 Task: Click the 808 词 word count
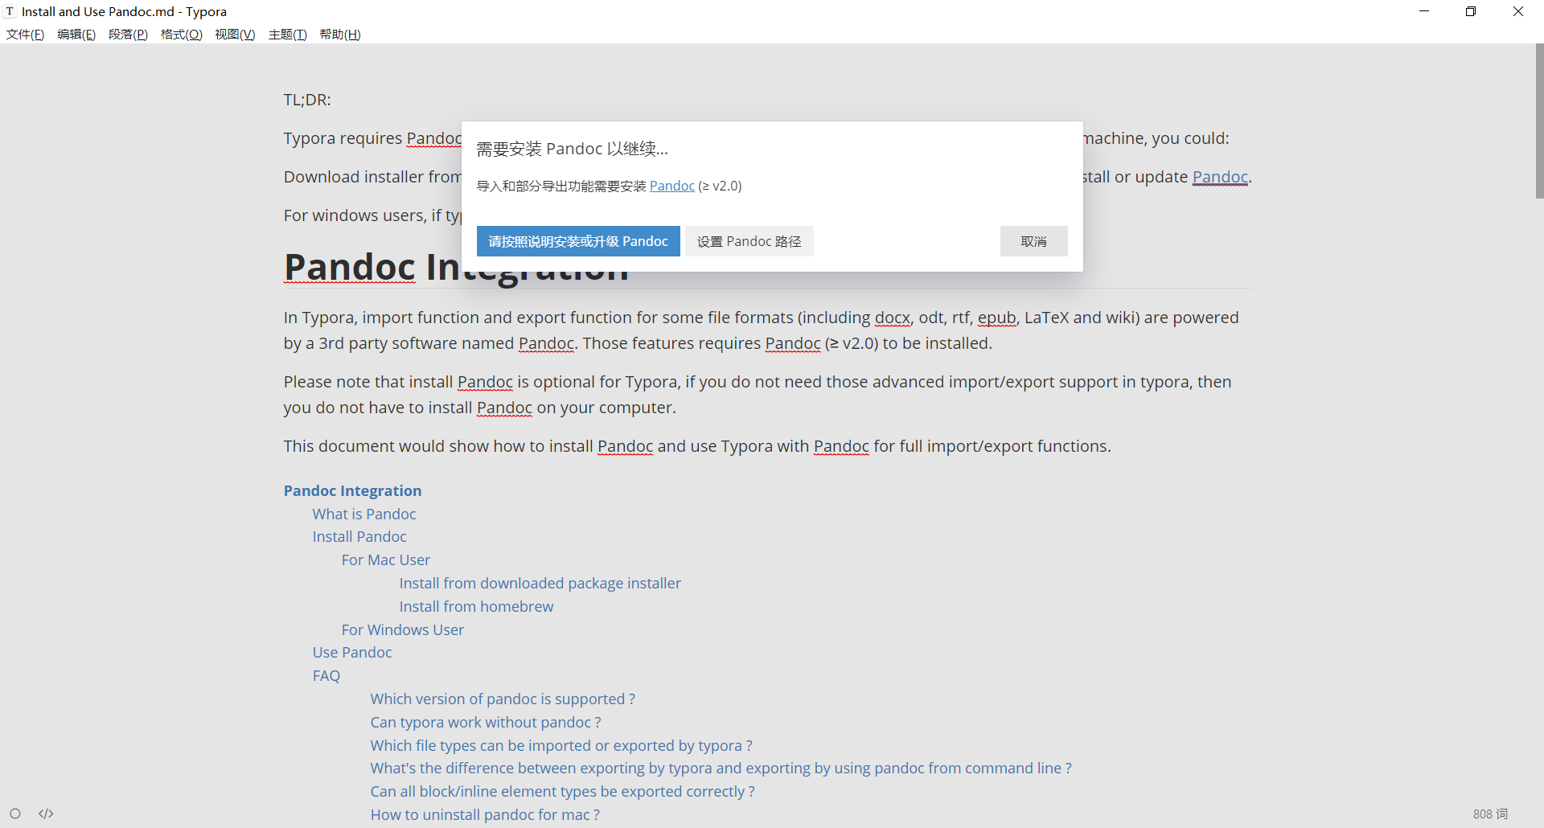coord(1490,814)
